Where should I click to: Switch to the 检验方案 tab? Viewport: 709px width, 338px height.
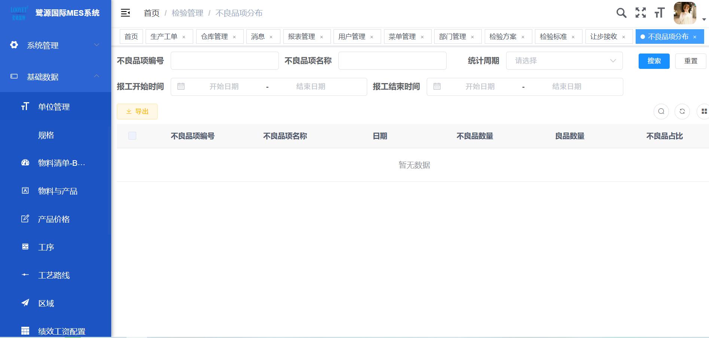tap(503, 37)
